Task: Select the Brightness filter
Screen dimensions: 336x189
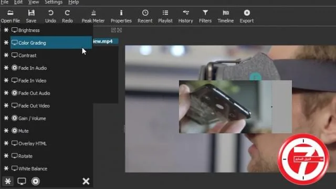Action: 51,30
